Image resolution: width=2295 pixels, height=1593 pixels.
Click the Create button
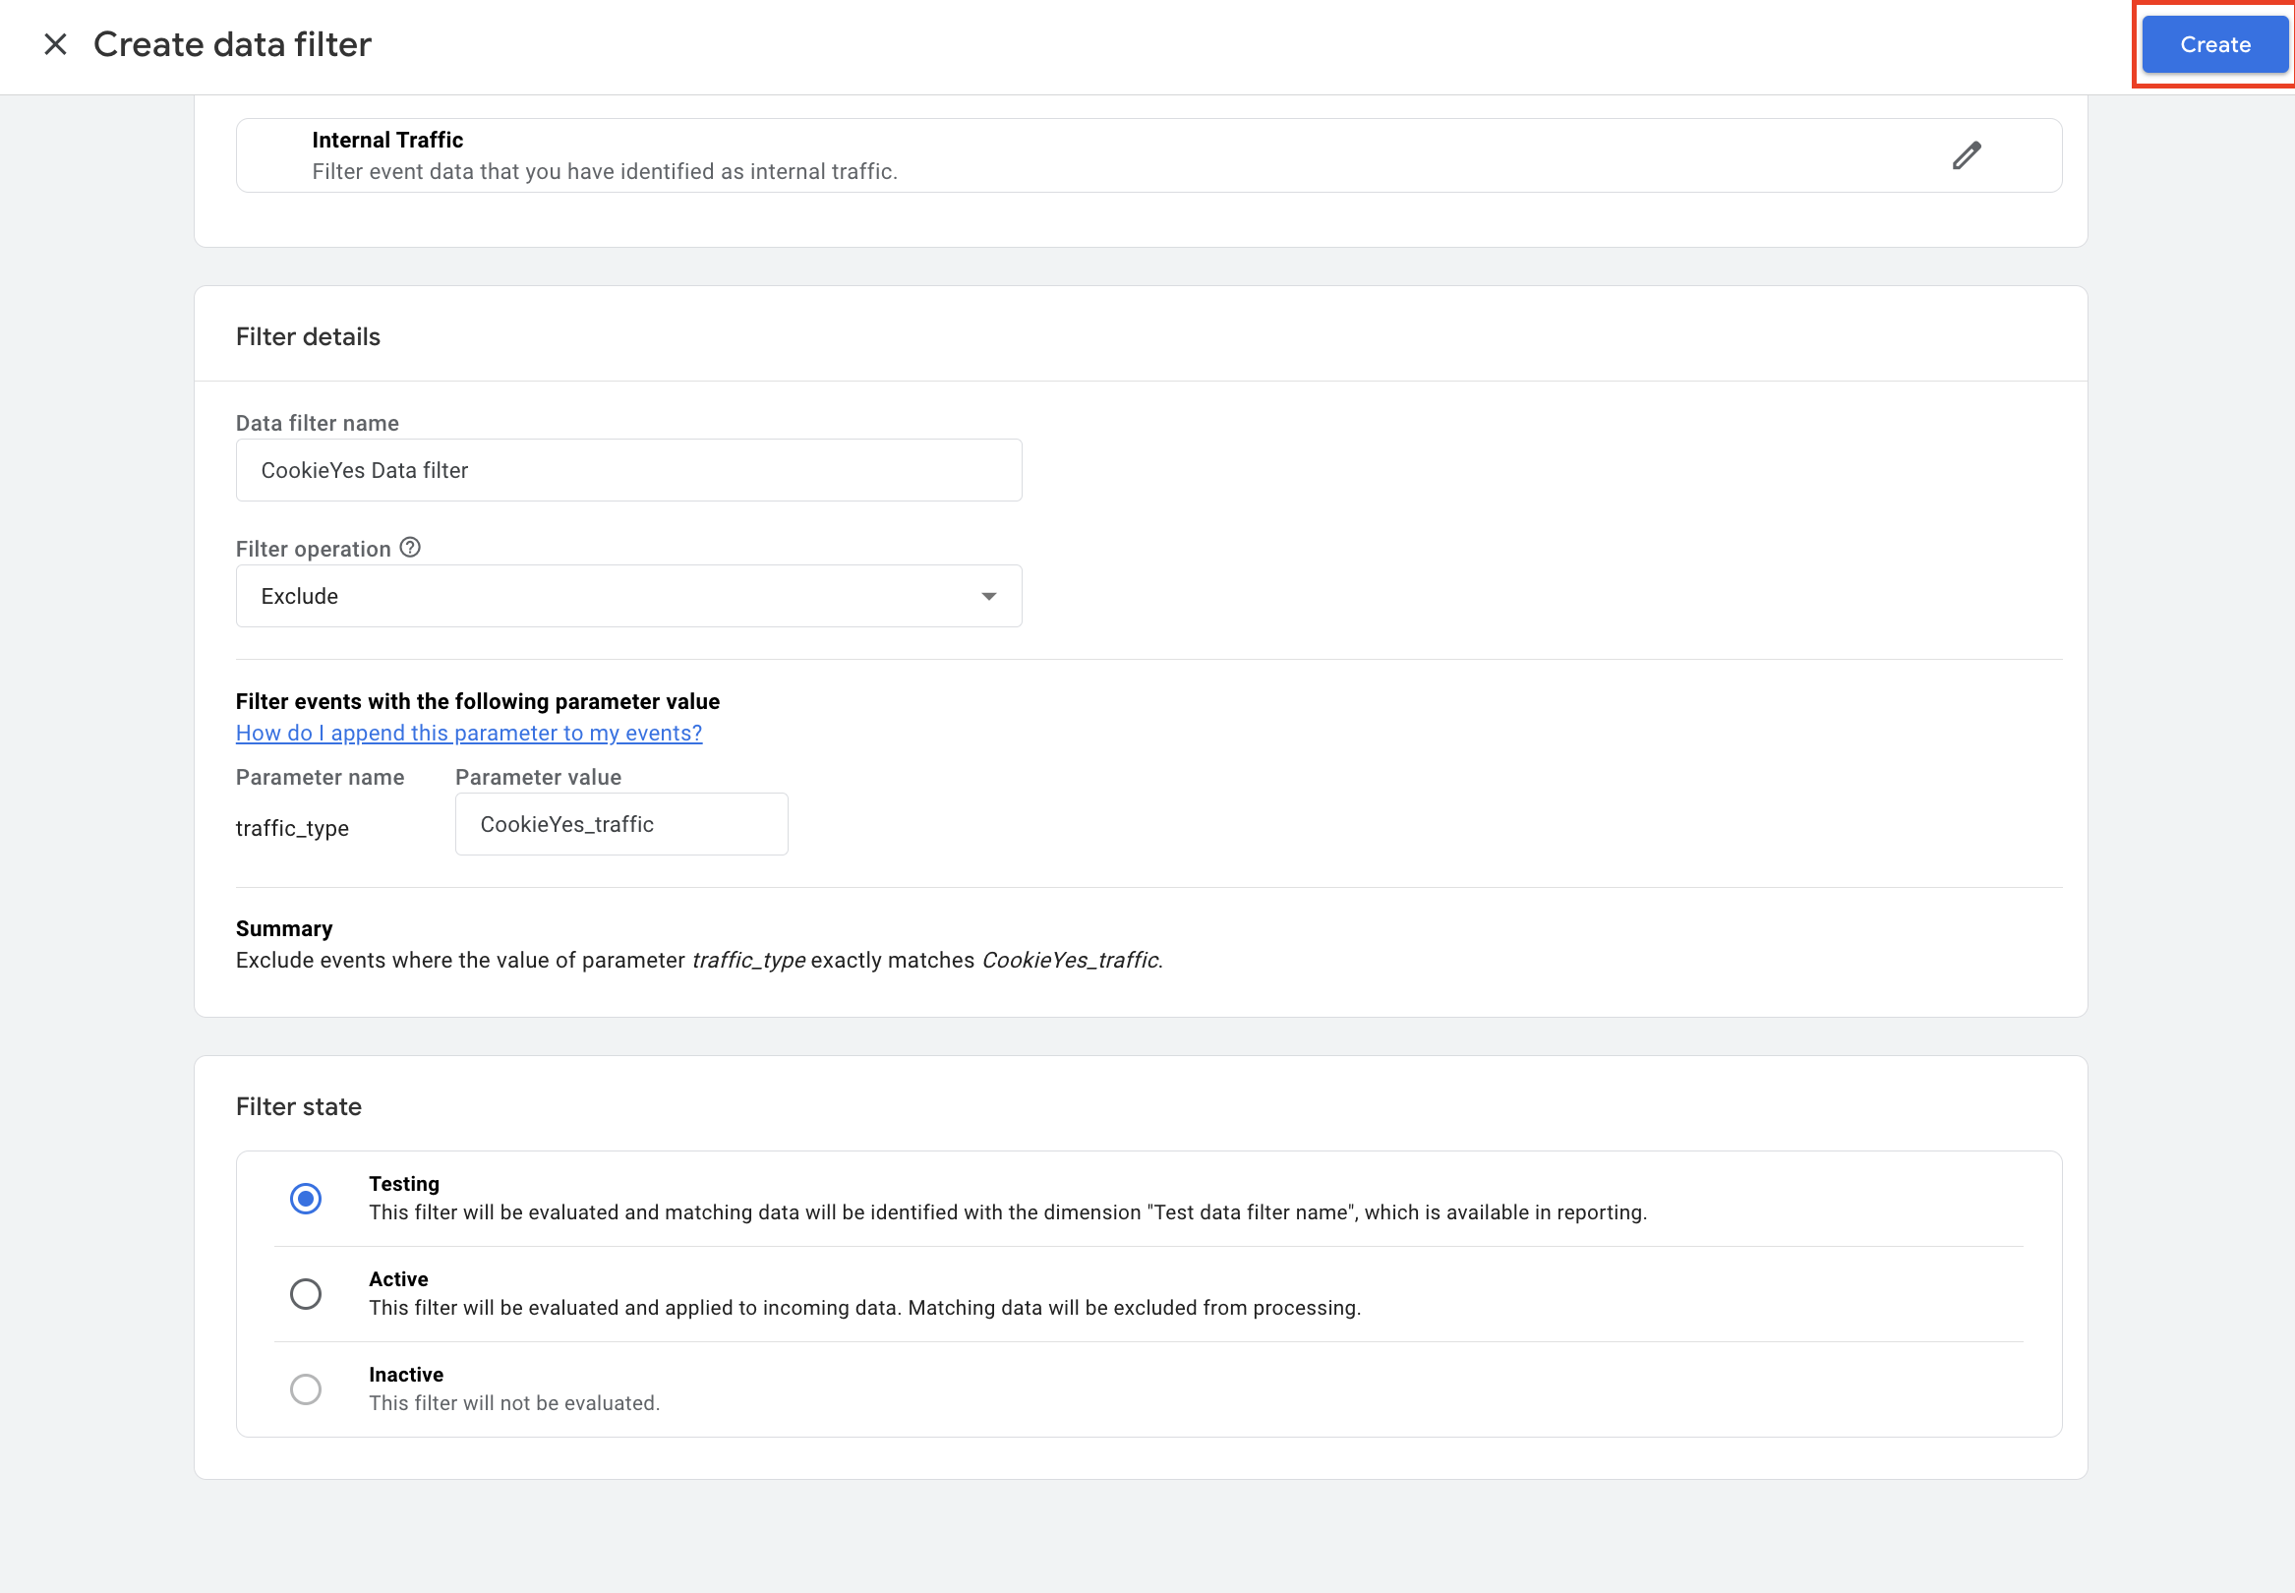pyautogui.click(x=2214, y=45)
